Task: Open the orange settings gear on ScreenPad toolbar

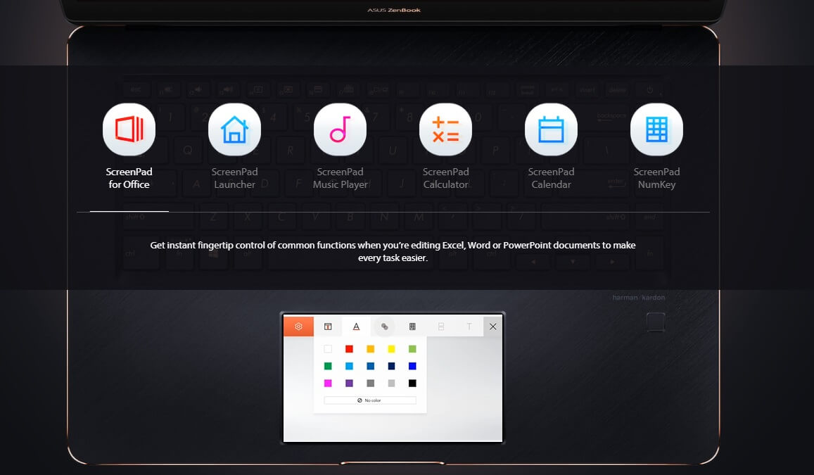Action: (x=298, y=327)
